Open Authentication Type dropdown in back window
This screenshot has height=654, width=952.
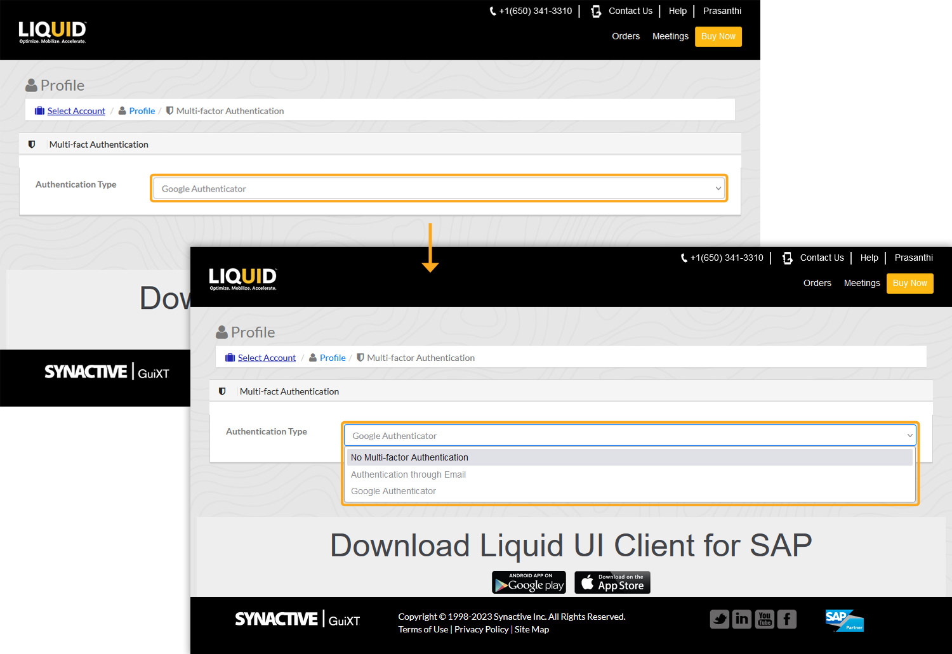click(x=439, y=188)
